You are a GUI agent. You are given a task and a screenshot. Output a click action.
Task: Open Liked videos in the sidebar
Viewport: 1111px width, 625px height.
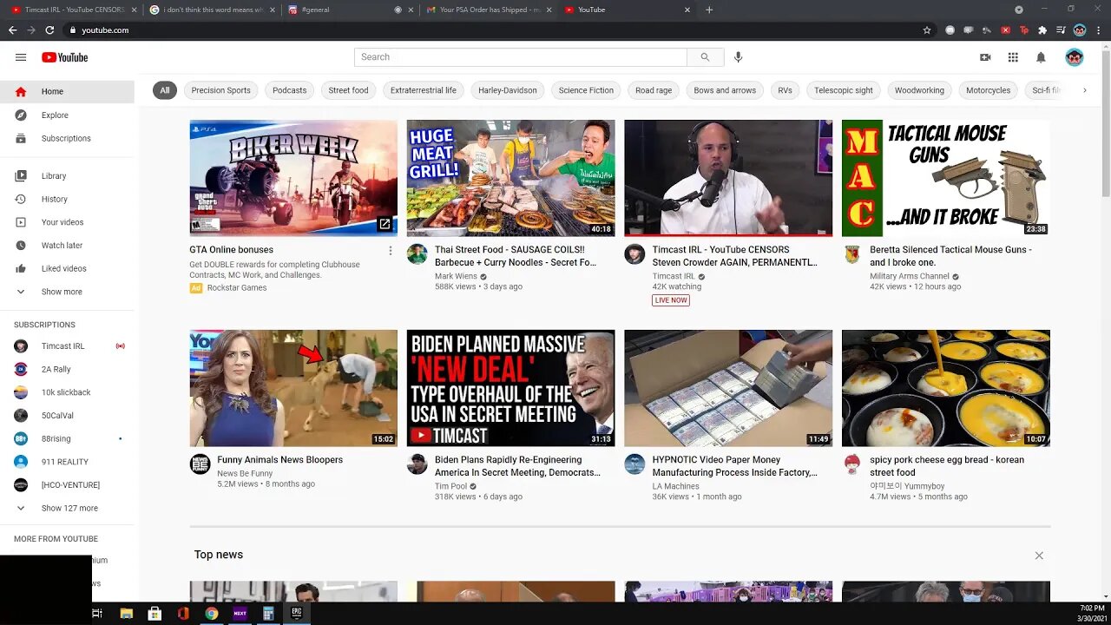coord(68,268)
